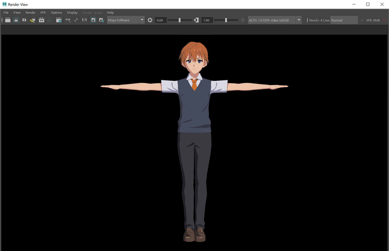The height and width of the screenshot is (251, 389).
Task: Open the Render menu
Action: tap(30, 13)
